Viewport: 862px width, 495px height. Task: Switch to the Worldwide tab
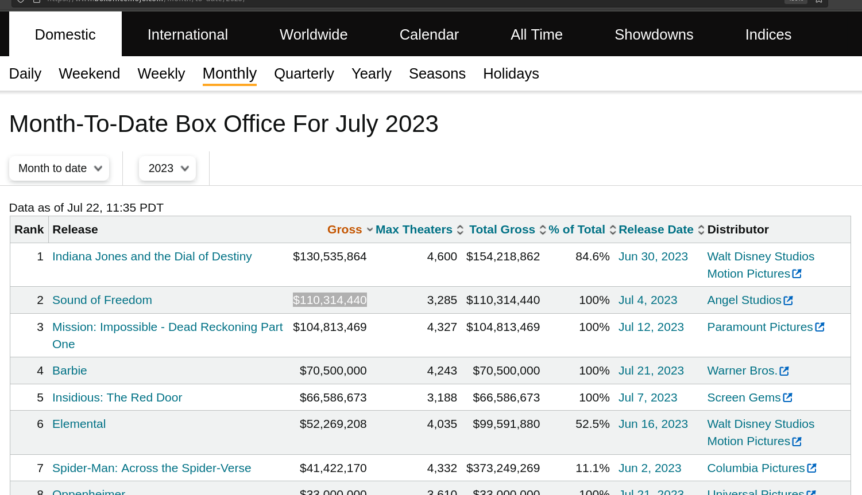tap(314, 34)
